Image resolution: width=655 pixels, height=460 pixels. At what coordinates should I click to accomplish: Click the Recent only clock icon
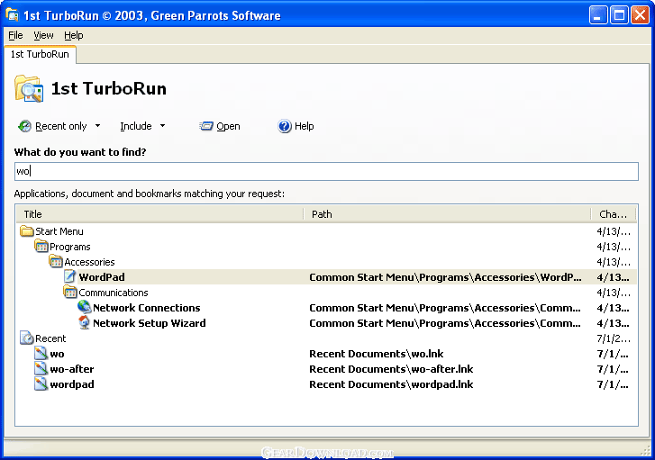click(x=24, y=126)
